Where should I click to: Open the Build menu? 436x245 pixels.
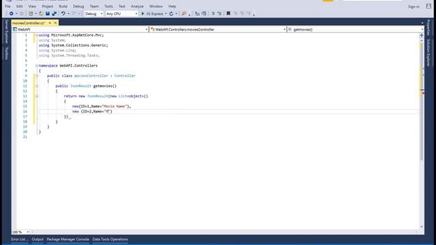pyautogui.click(x=63, y=6)
